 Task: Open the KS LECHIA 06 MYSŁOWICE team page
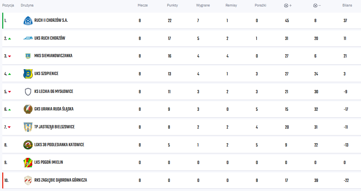click(x=54, y=91)
